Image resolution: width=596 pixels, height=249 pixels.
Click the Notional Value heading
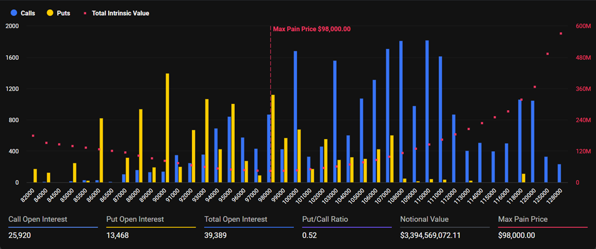pos(424,220)
